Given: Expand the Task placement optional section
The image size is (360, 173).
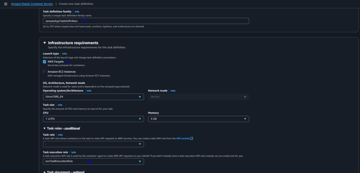Looking at the screenshot, I should [45, 172].
